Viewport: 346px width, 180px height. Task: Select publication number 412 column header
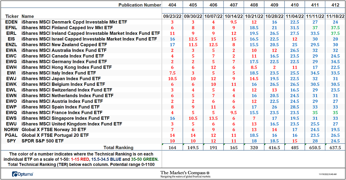335,5
